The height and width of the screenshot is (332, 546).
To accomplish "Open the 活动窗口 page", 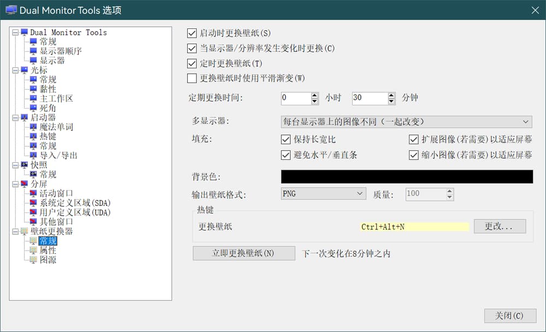I will 56,193.
